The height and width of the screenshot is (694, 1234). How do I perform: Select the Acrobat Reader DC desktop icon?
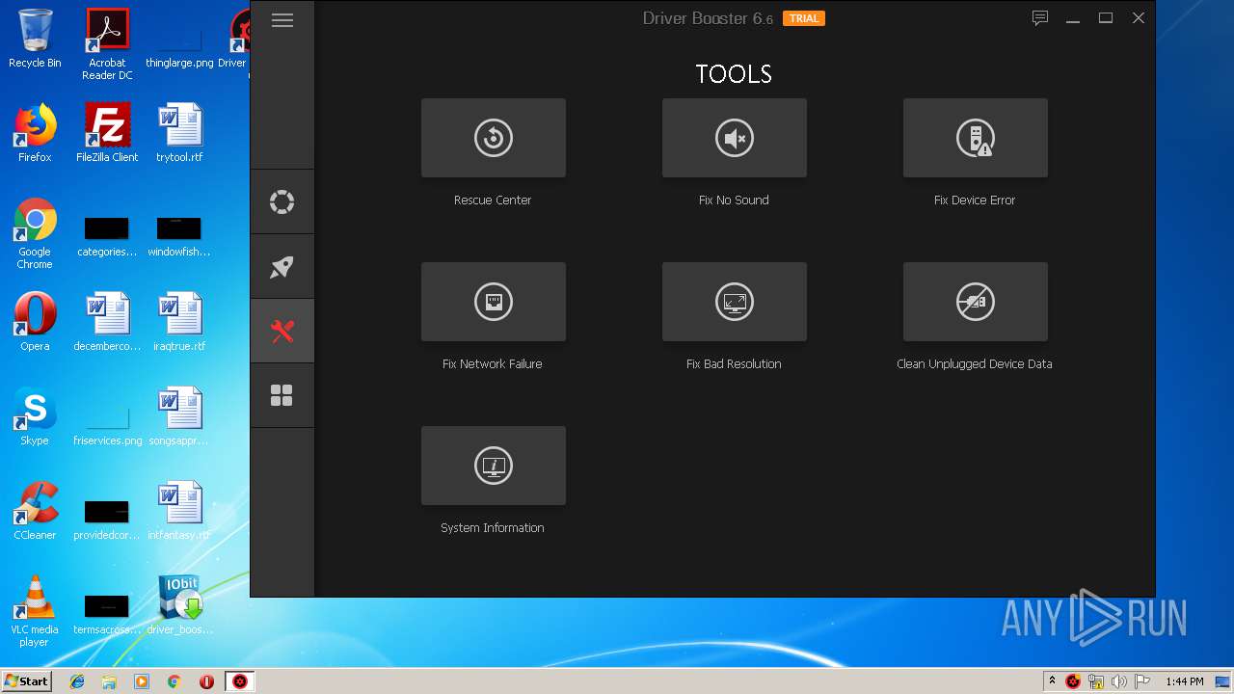(x=107, y=43)
